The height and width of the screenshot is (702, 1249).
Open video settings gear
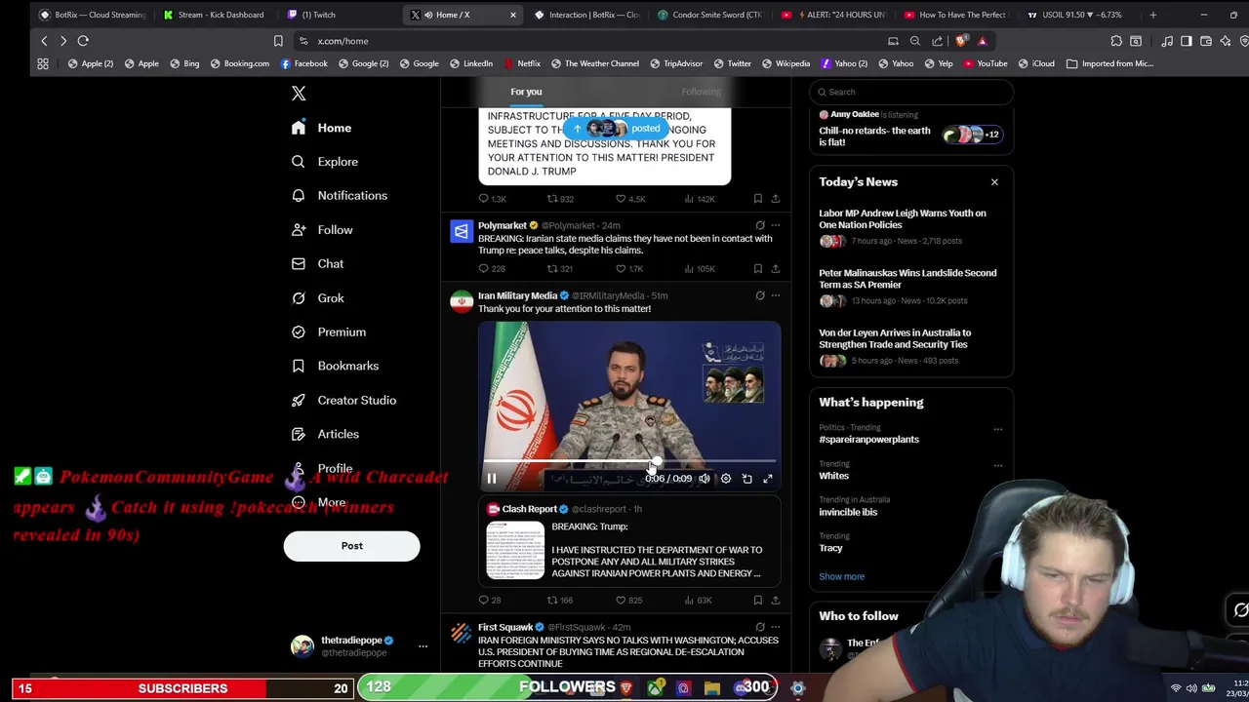point(726,479)
